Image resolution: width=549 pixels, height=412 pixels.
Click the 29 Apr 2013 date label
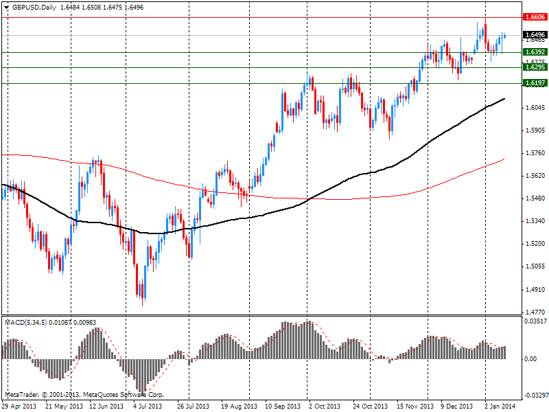click(20, 407)
